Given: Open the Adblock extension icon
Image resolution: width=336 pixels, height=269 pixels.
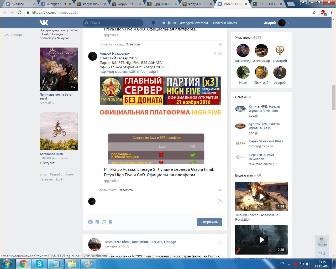Looking at the screenshot, I should coord(323,12).
